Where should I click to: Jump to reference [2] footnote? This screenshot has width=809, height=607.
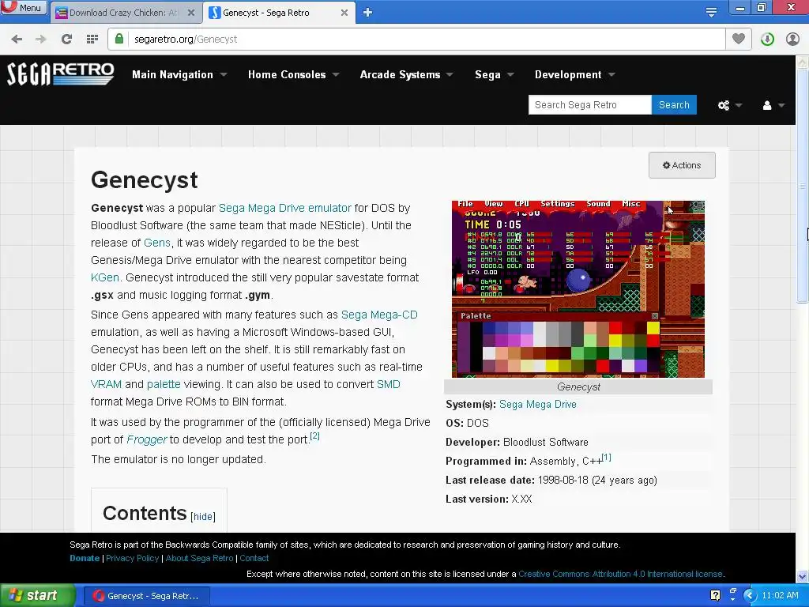tap(314, 435)
